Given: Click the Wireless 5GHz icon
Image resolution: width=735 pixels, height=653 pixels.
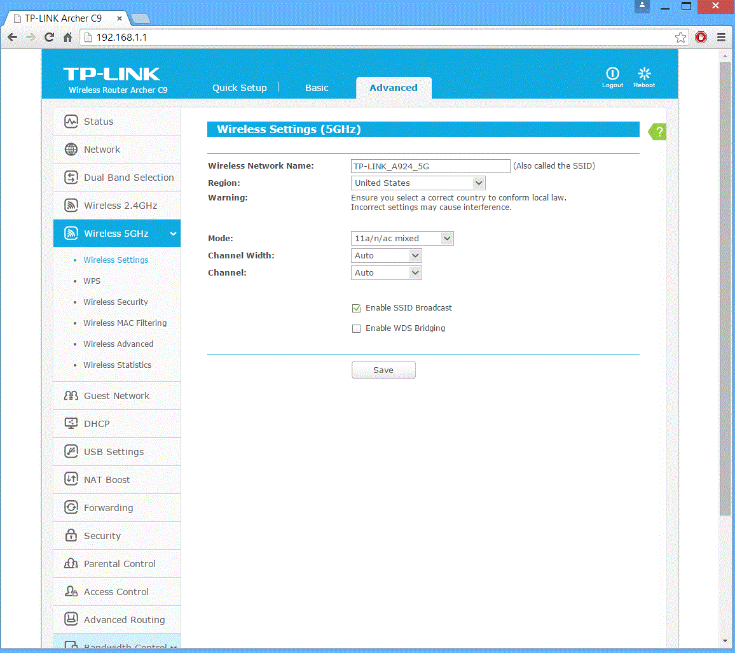Looking at the screenshot, I should pyautogui.click(x=71, y=233).
